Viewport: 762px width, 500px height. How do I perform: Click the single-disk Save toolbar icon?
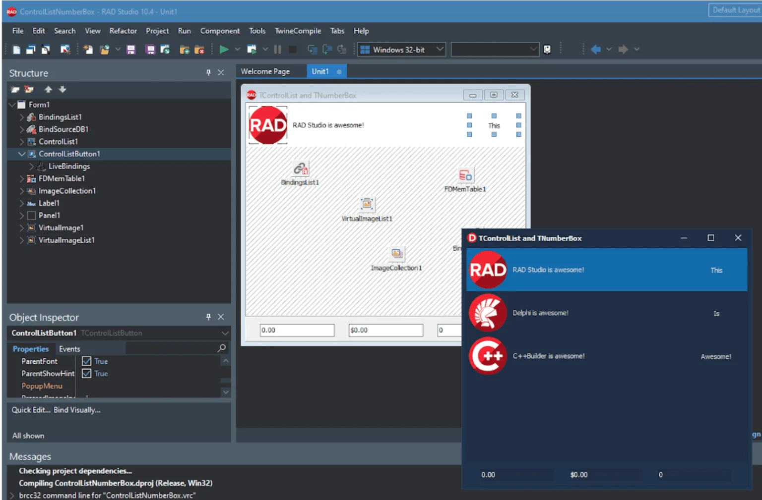click(131, 50)
